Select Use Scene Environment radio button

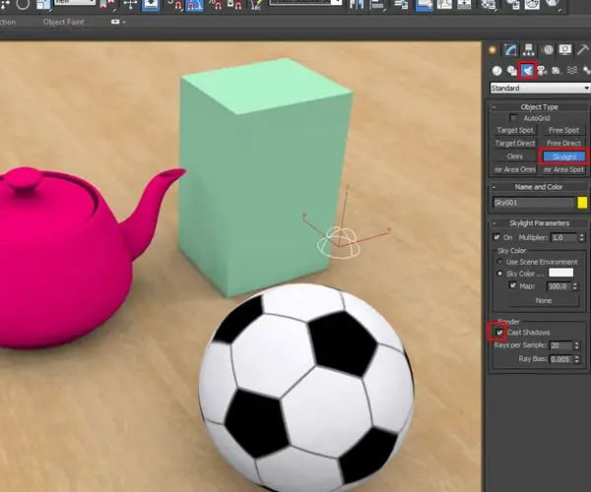point(500,262)
